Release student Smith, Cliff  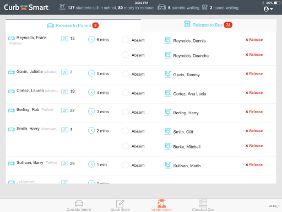[x=254, y=131]
